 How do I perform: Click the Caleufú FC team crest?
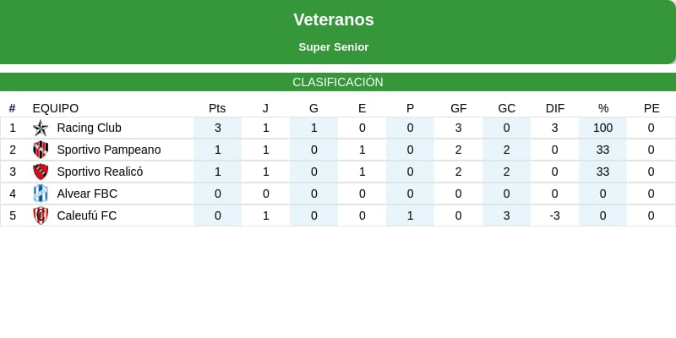click(41, 215)
